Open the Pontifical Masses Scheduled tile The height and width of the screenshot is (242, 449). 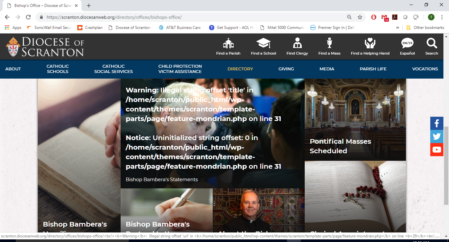tap(340, 146)
